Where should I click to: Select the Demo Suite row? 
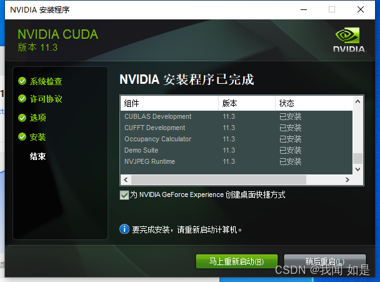click(x=236, y=150)
